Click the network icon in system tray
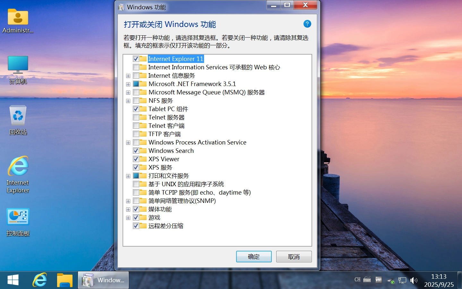The image size is (462, 289). 402,280
